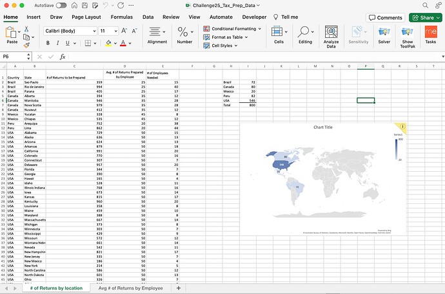This screenshot has height=294, width=445.
Task: Toggle underline formatting
Action: 68,43
